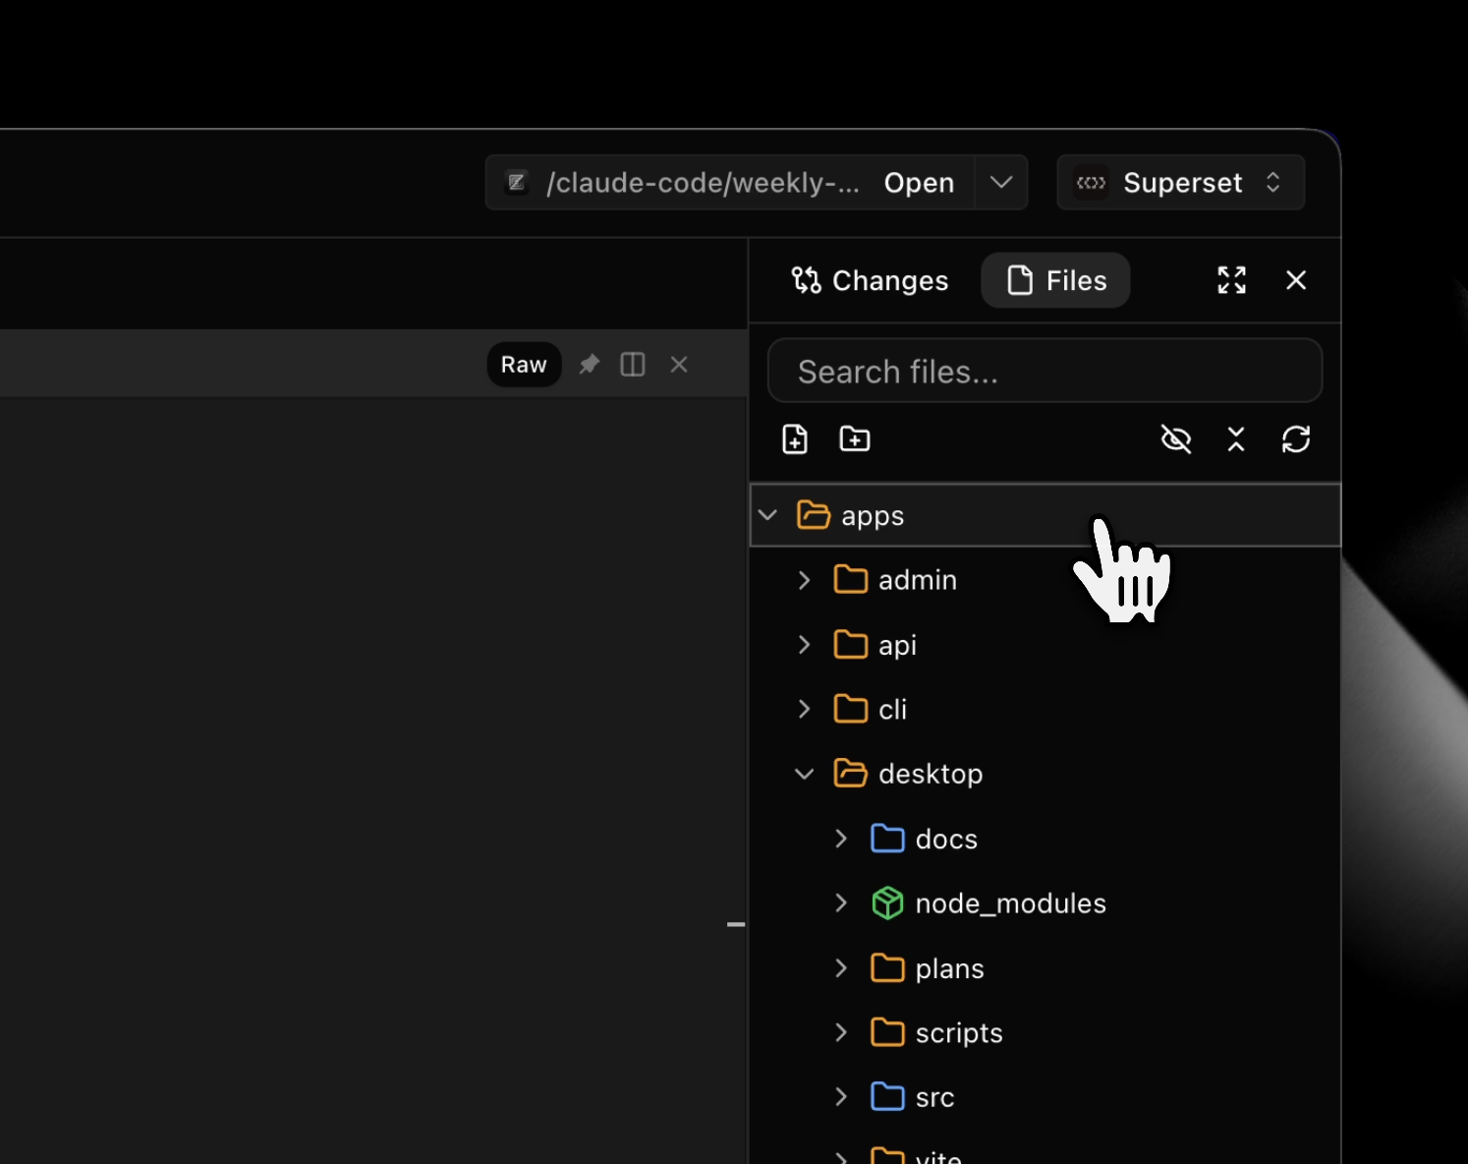Collapse the desktop folder chevron
Screen dimensions: 1468x1164
(805, 774)
